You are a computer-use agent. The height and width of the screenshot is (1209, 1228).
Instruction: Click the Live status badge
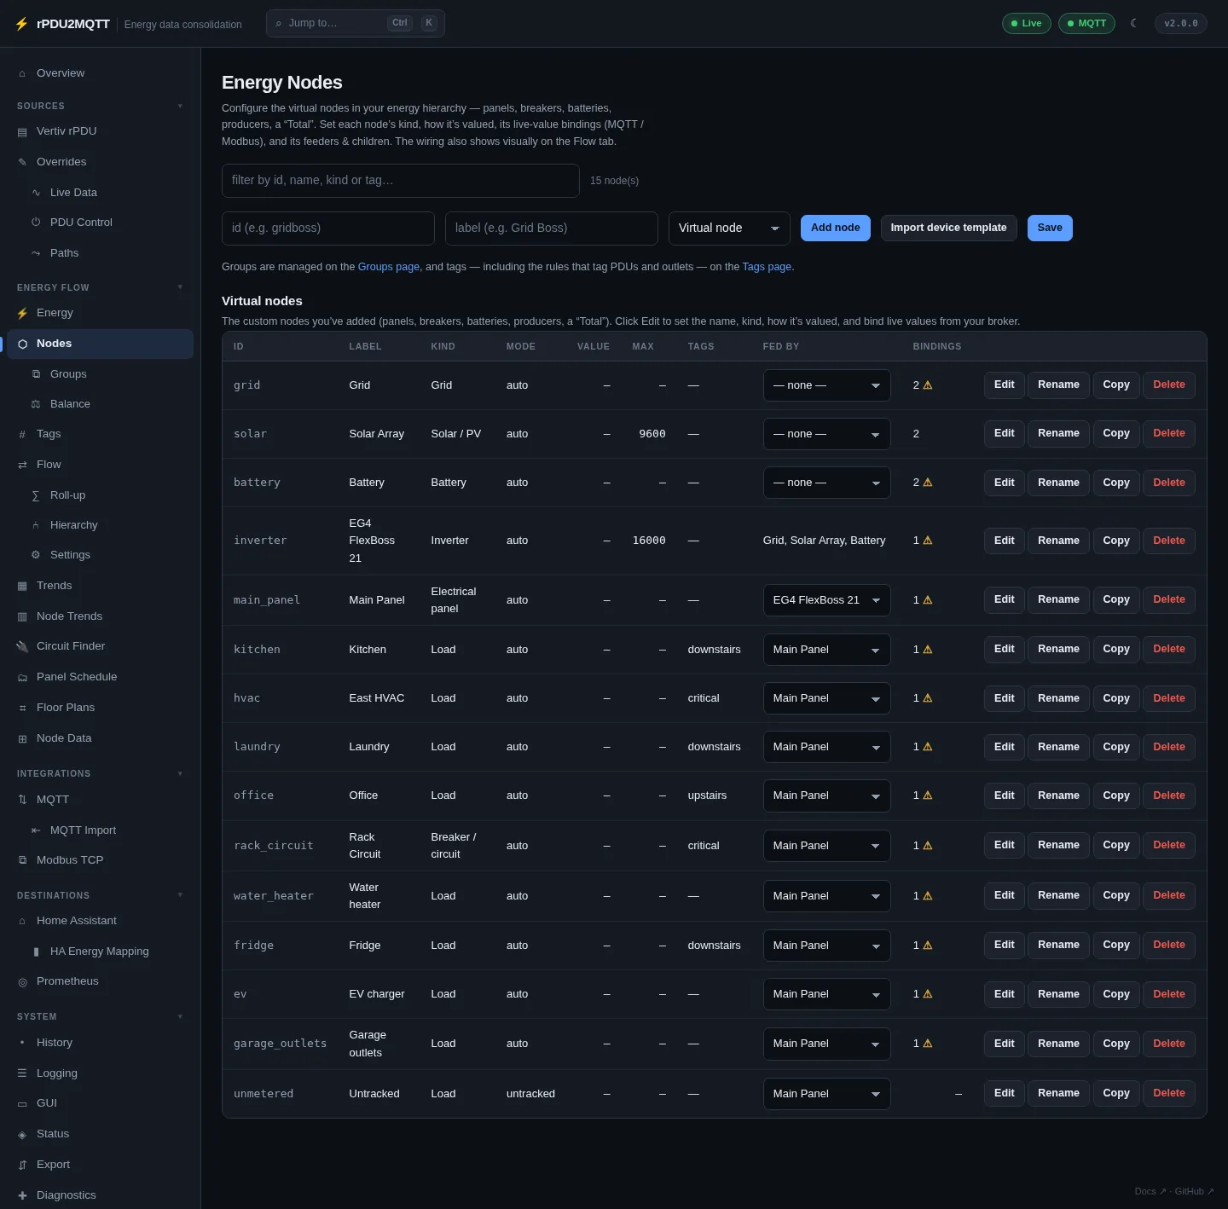point(1026,23)
